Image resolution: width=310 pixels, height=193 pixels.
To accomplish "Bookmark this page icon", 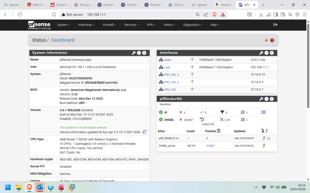I will (x=54, y=15).
